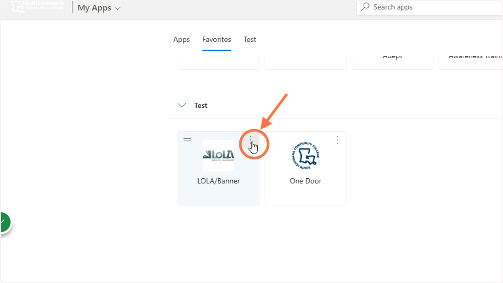Click the One Door college logo
Screen dimensions: 503x283
(x=305, y=156)
